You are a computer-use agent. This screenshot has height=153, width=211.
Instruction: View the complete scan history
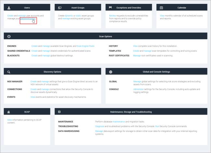coord(136,46)
